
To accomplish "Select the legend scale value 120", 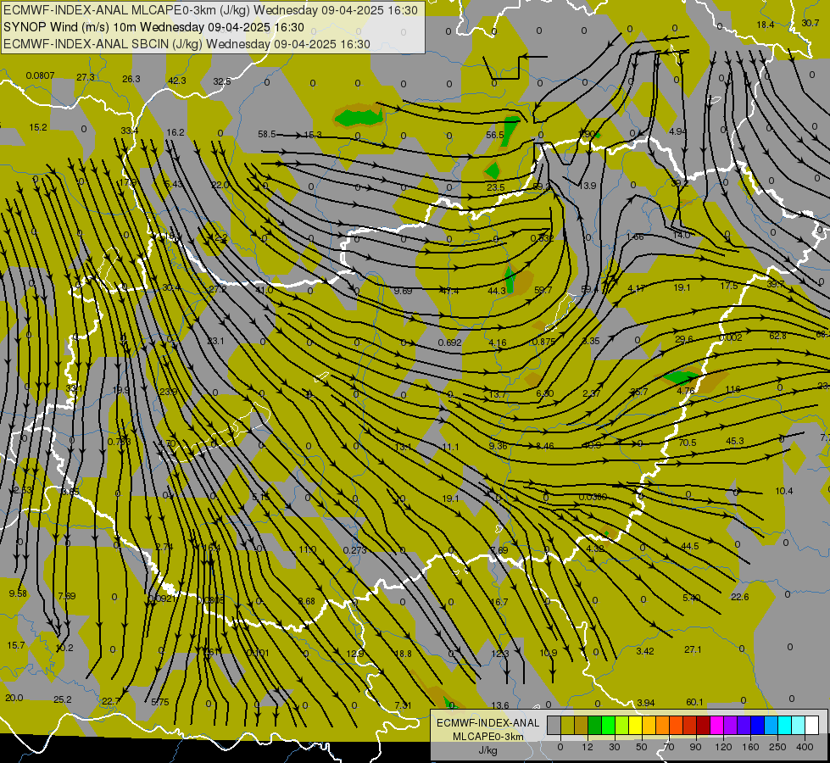I will pos(723,747).
